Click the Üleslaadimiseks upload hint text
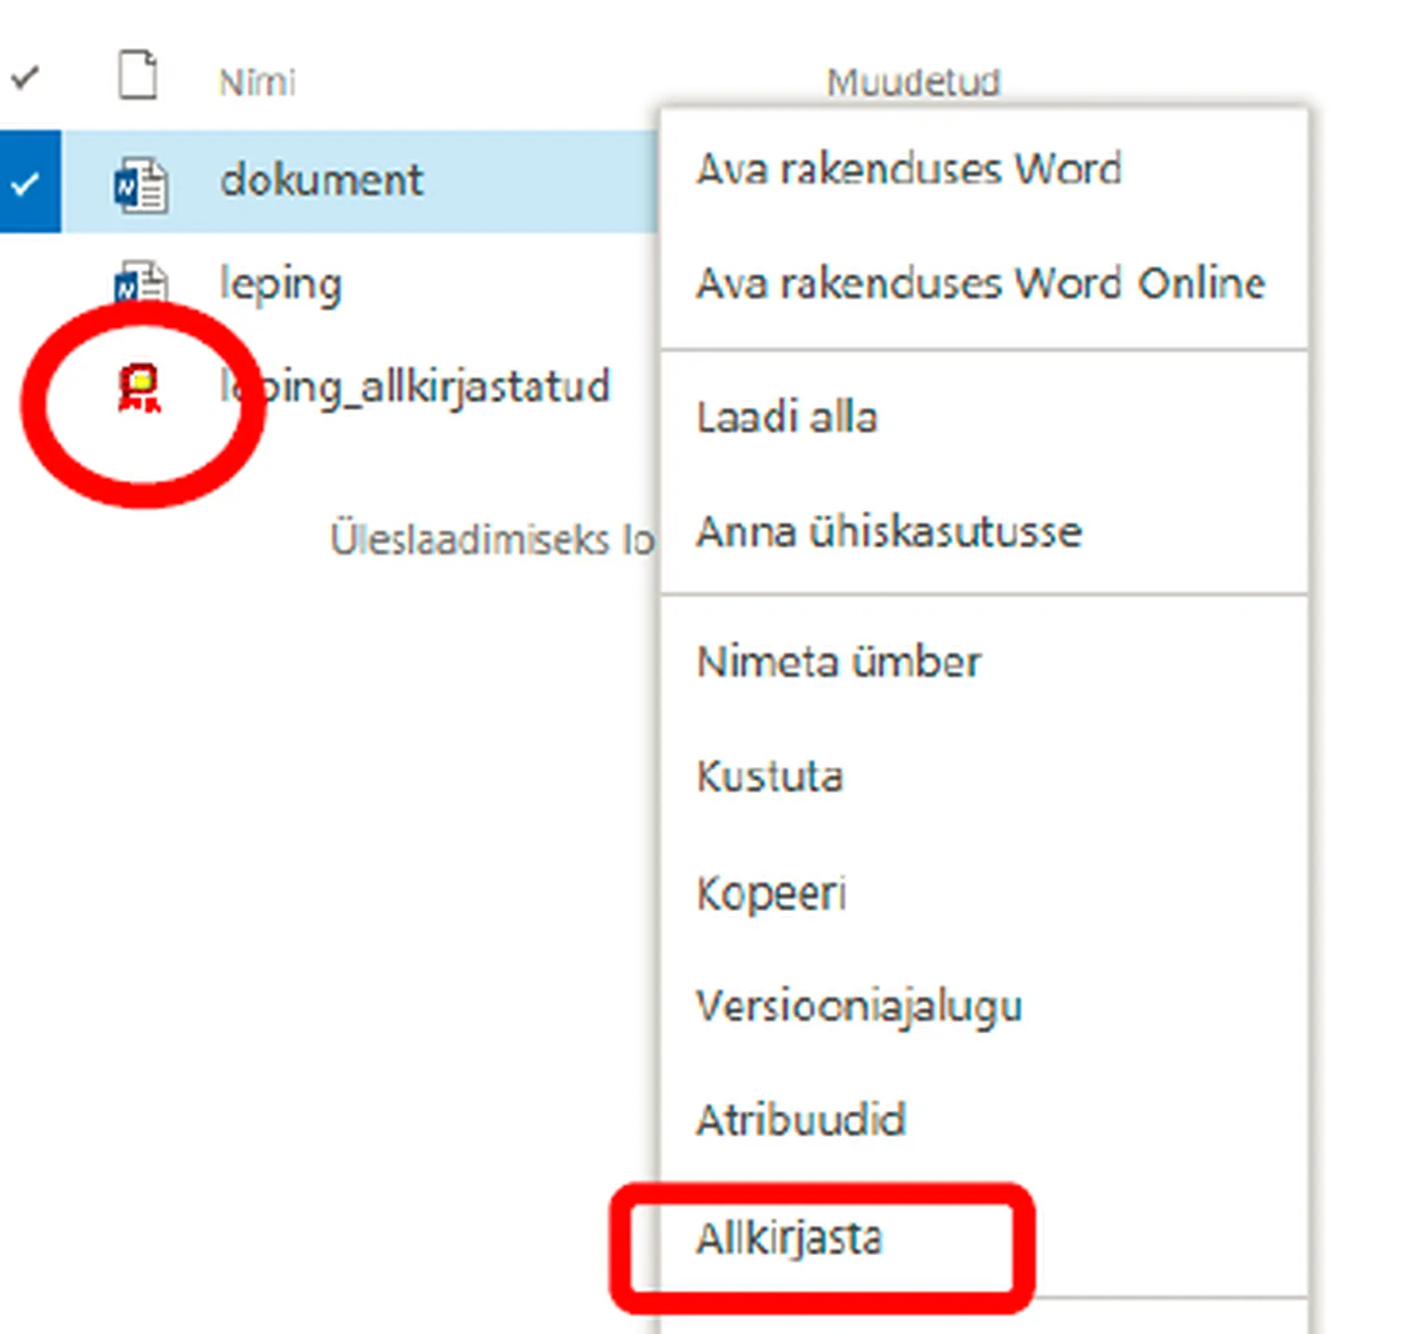Viewport: 1422px width, 1334px height. pyautogui.click(x=492, y=539)
